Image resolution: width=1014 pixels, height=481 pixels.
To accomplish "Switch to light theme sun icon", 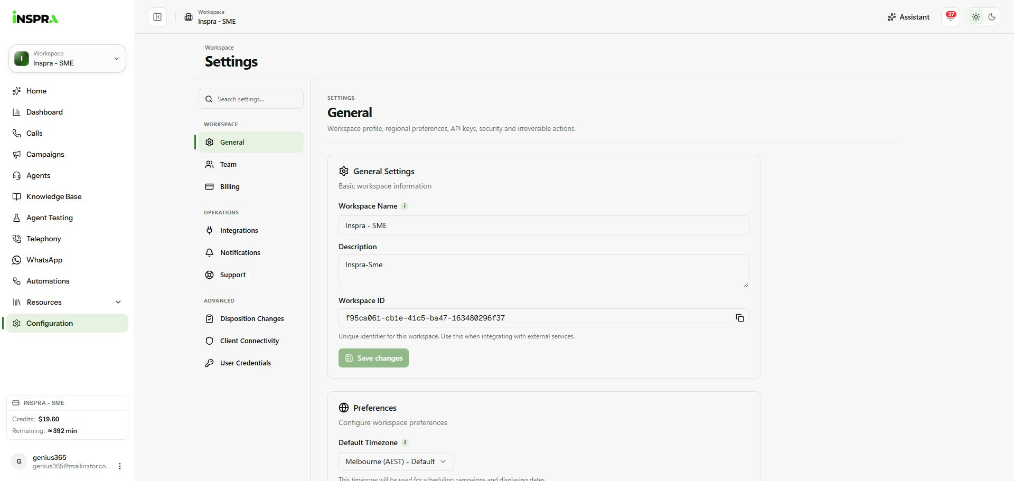I will click(x=976, y=17).
